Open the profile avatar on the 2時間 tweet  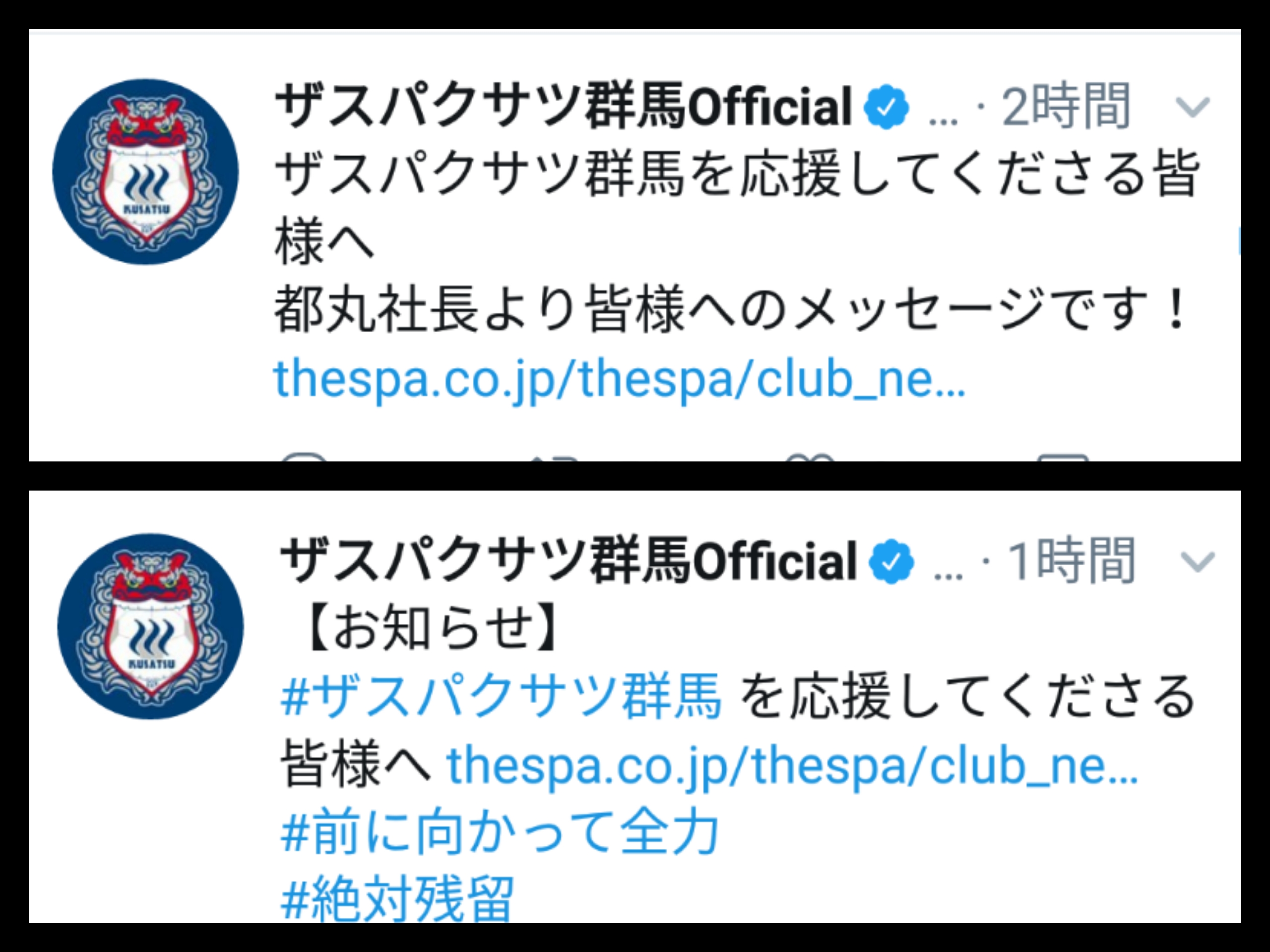(145, 172)
